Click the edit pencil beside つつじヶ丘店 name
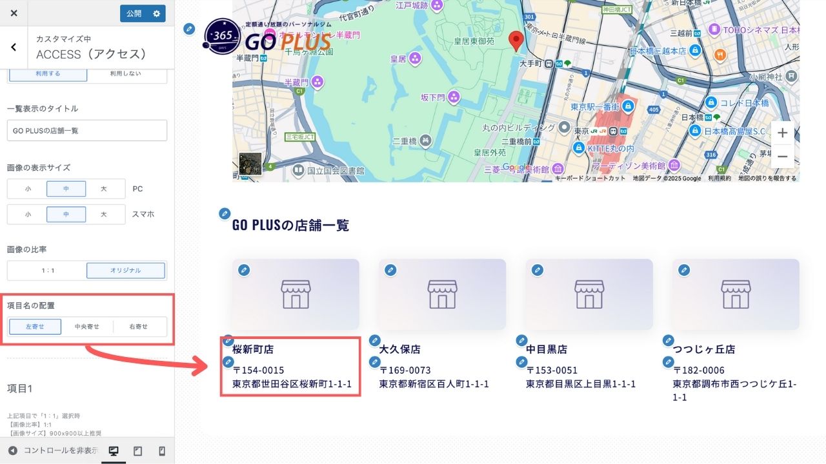Image resolution: width=826 pixels, height=464 pixels. click(669, 340)
